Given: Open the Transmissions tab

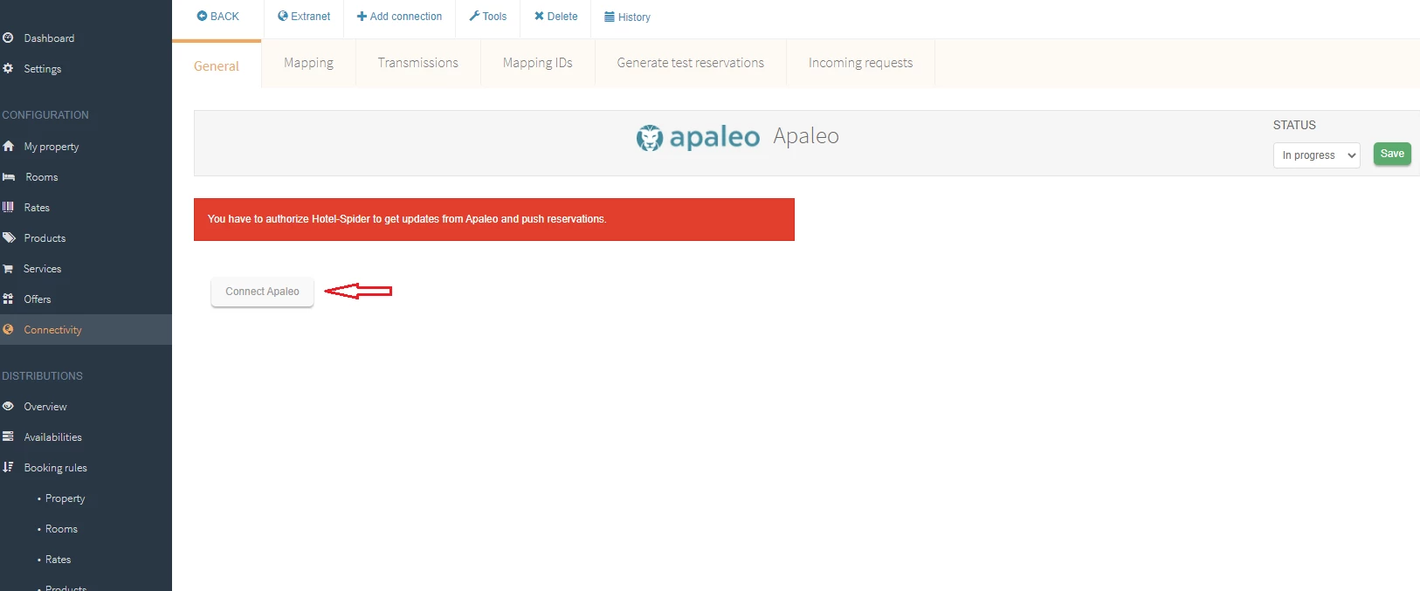Looking at the screenshot, I should tap(417, 63).
